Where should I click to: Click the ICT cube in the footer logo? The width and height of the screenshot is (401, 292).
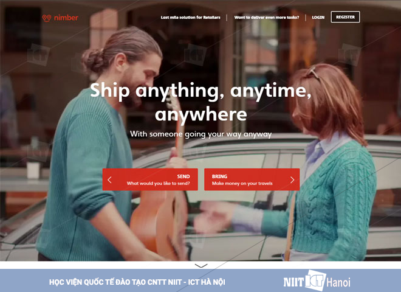click(x=316, y=280)
